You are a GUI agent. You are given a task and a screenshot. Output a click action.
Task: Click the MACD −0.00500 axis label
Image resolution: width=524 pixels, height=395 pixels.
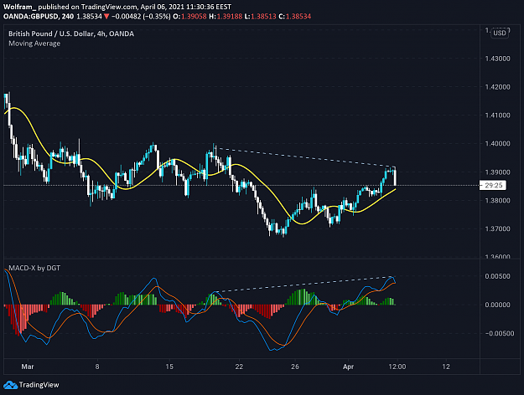[498, 333]
